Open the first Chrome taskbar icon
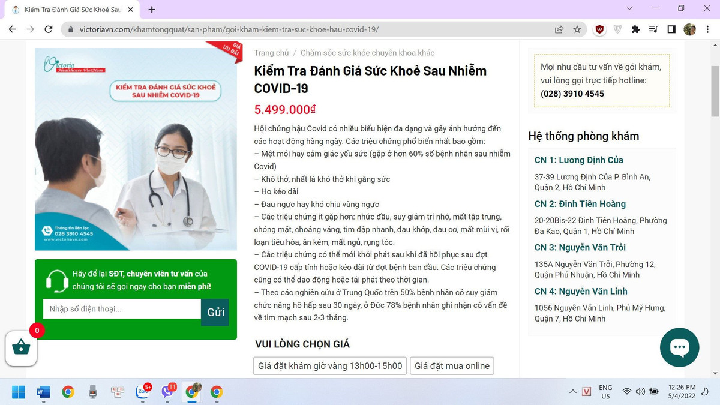Screen dimensions: 720x405 click(68, 392)
